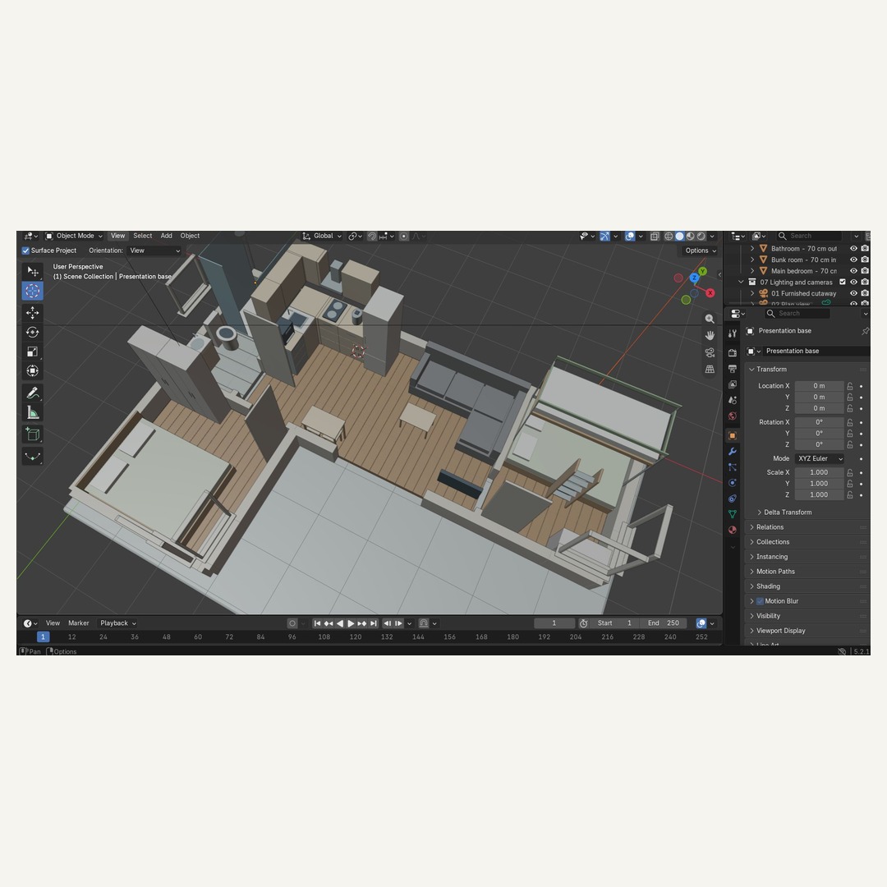This screenshot has width=887, height=887.
Task: Jump to the last frame
Action: [x=374, y=623]
